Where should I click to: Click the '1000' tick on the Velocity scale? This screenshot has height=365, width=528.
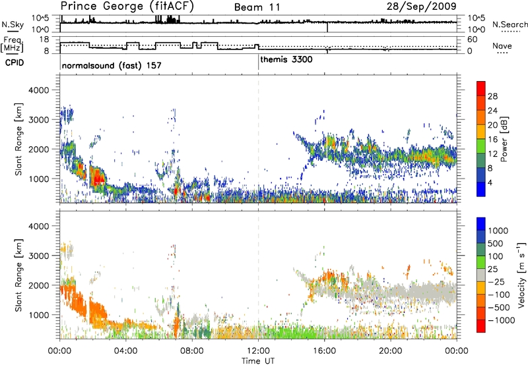coord(498,231)
